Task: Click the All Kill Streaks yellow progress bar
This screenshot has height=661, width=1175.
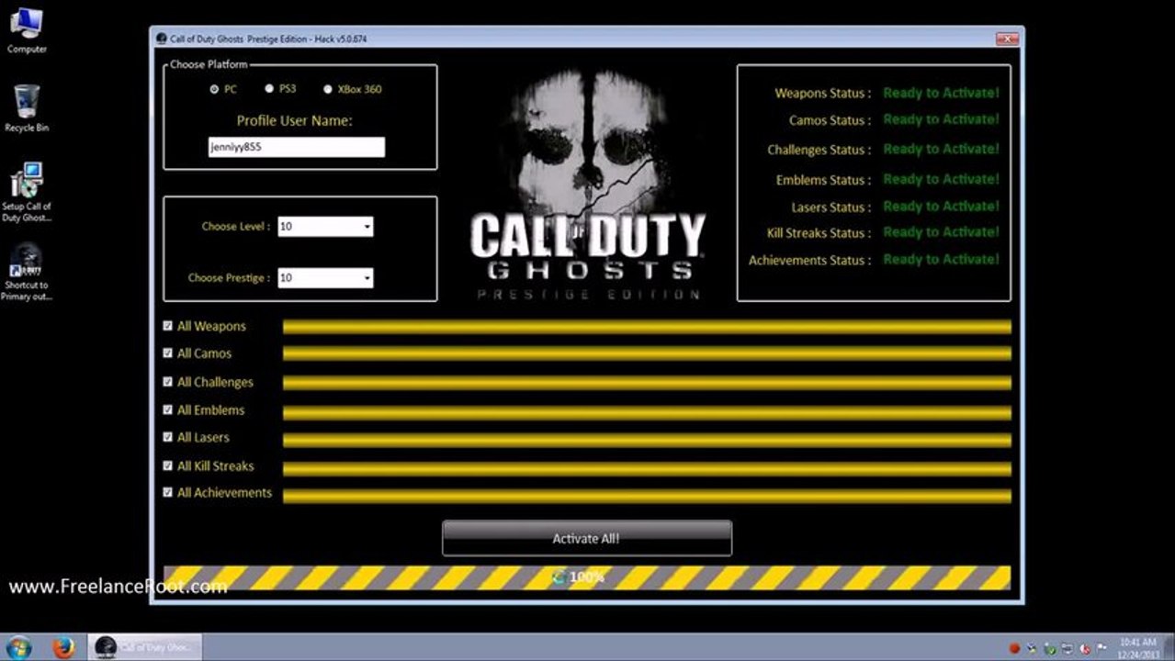Action: [647, 469]
